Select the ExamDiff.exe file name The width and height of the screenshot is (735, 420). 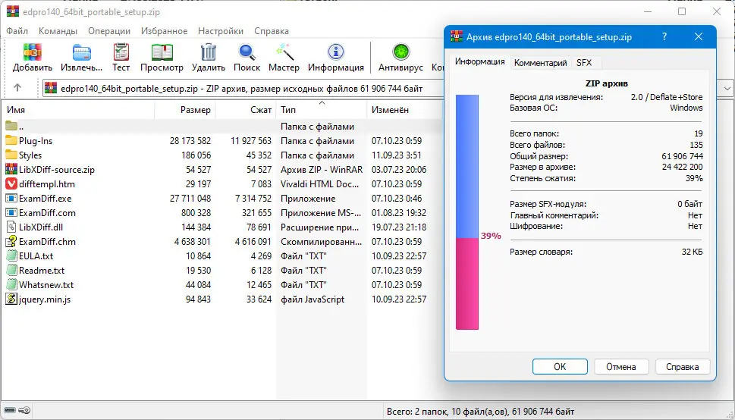[45, 199]
